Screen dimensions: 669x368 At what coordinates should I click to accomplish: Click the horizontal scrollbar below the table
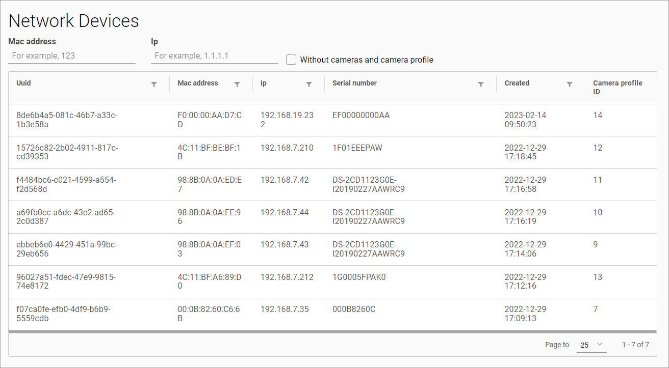tap(332, 331)
